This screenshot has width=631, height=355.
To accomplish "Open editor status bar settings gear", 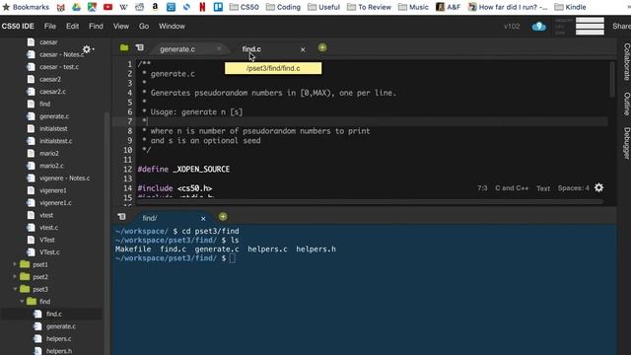I will point(598,187).
